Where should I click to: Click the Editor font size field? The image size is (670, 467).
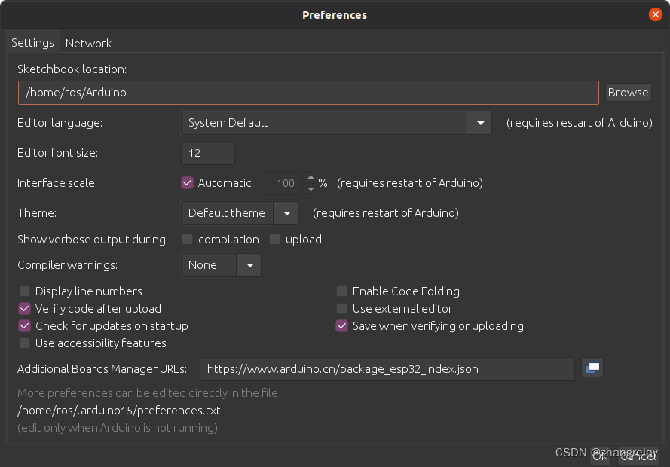(208, 153)
